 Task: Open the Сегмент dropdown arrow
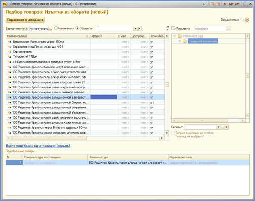point(218,127)
